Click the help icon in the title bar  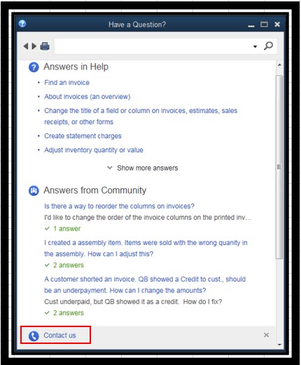pos(22,23)
